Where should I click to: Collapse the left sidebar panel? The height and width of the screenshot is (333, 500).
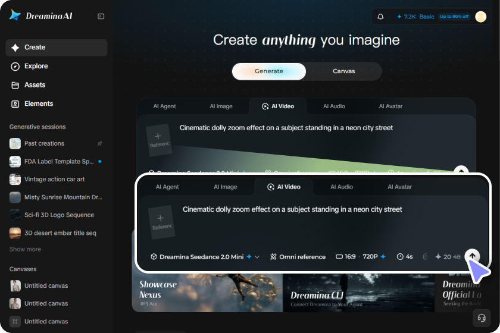(101, 16)
